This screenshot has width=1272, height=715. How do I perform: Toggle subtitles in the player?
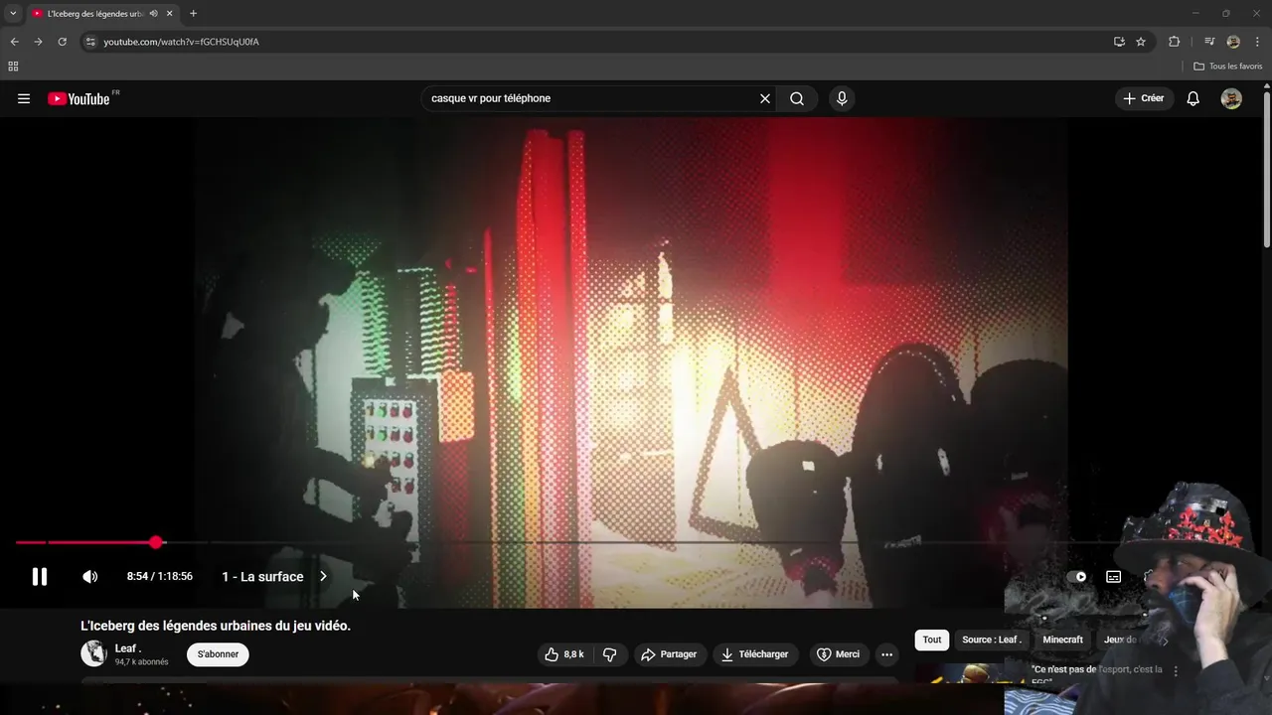(1114, 576)
